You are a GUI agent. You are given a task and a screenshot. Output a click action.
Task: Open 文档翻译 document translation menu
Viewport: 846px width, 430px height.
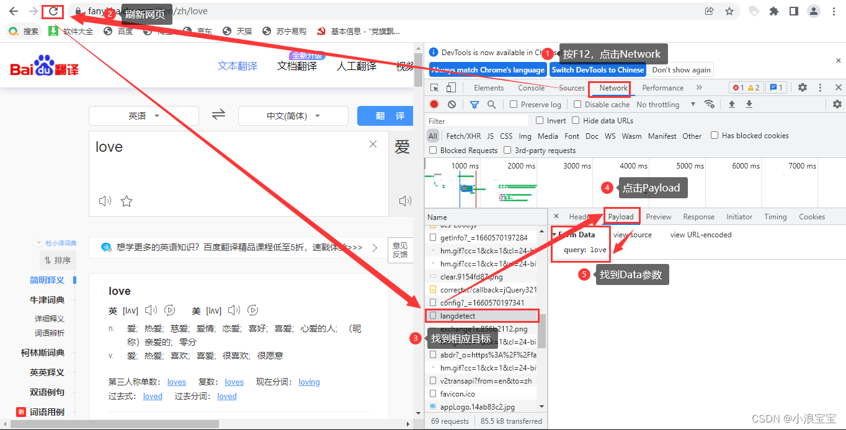[x=297, y=66]
